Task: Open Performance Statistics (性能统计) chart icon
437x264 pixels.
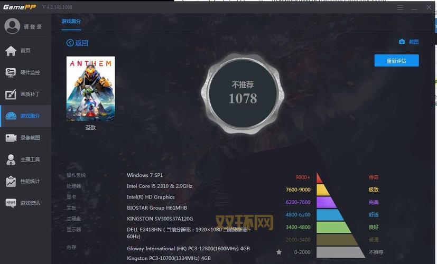Action: 11,181
